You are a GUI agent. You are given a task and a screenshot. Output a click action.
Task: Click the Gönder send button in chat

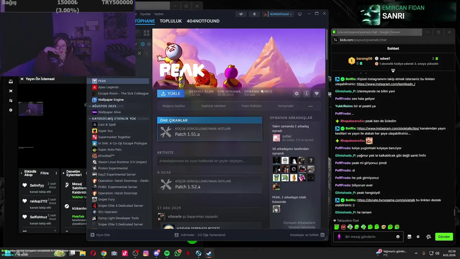pos(444,237)
